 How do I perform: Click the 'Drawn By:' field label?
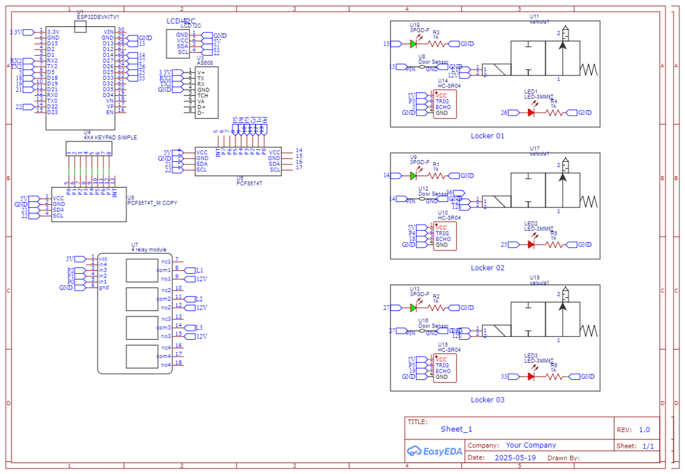point(563,458)
